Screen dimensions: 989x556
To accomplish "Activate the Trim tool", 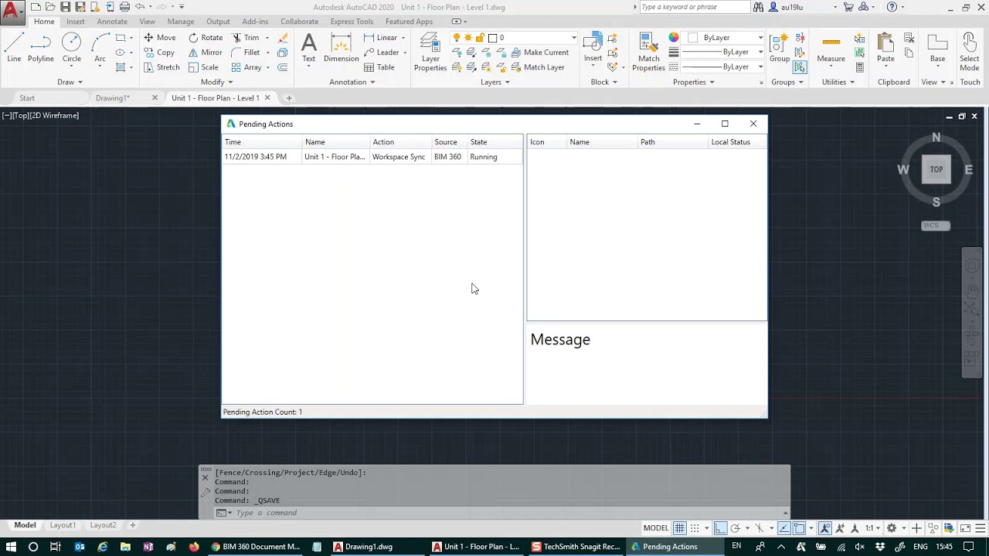I will pos(245,37).
